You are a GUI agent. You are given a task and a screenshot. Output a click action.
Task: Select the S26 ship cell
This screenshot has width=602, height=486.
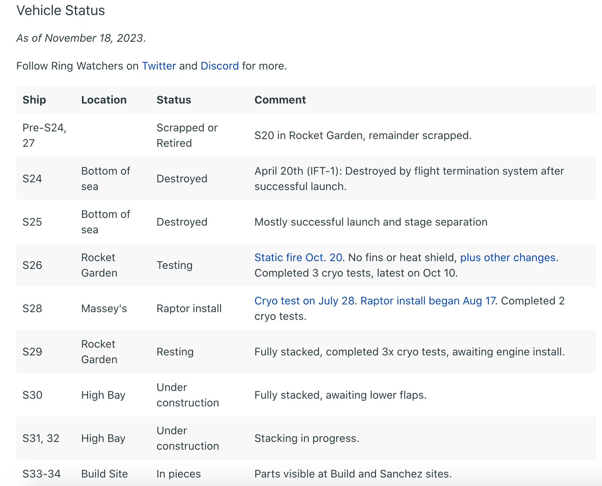tap(32, 265)
